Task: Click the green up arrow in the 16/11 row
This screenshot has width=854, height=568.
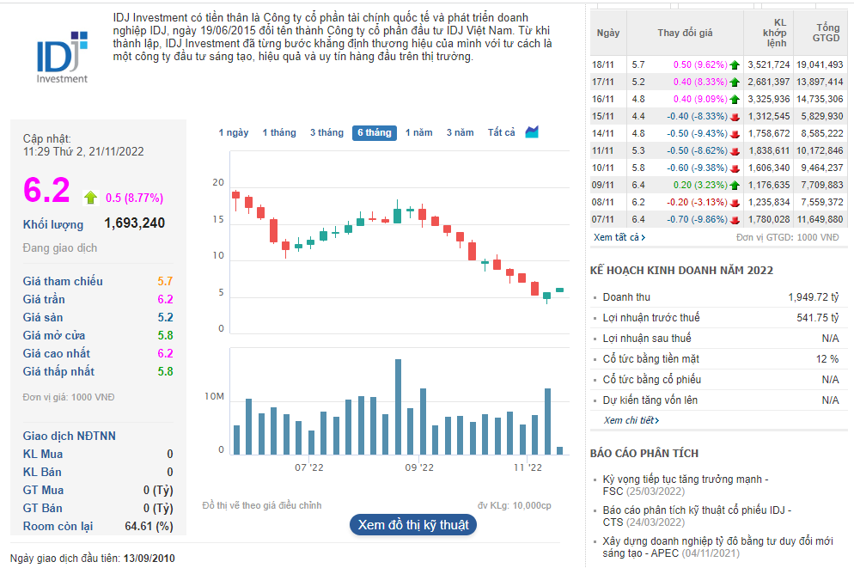Action: (x=735, y=99)
